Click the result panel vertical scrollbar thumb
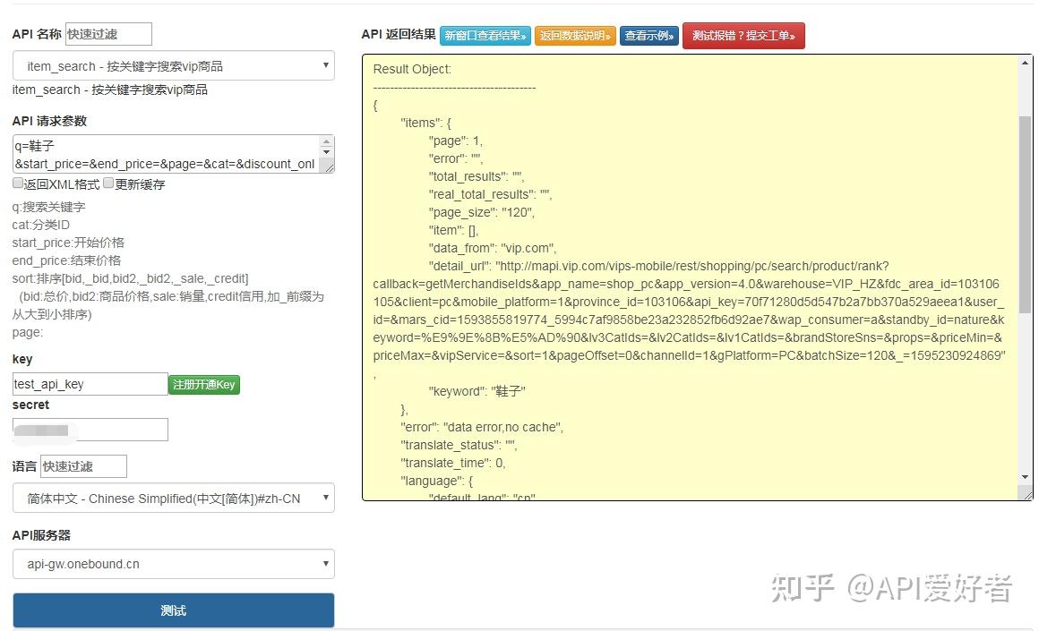 (x=1025, y=215)
